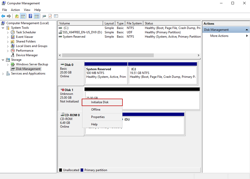
Task: Click the Back arrow toolbar icon
Action: [3, 16]
